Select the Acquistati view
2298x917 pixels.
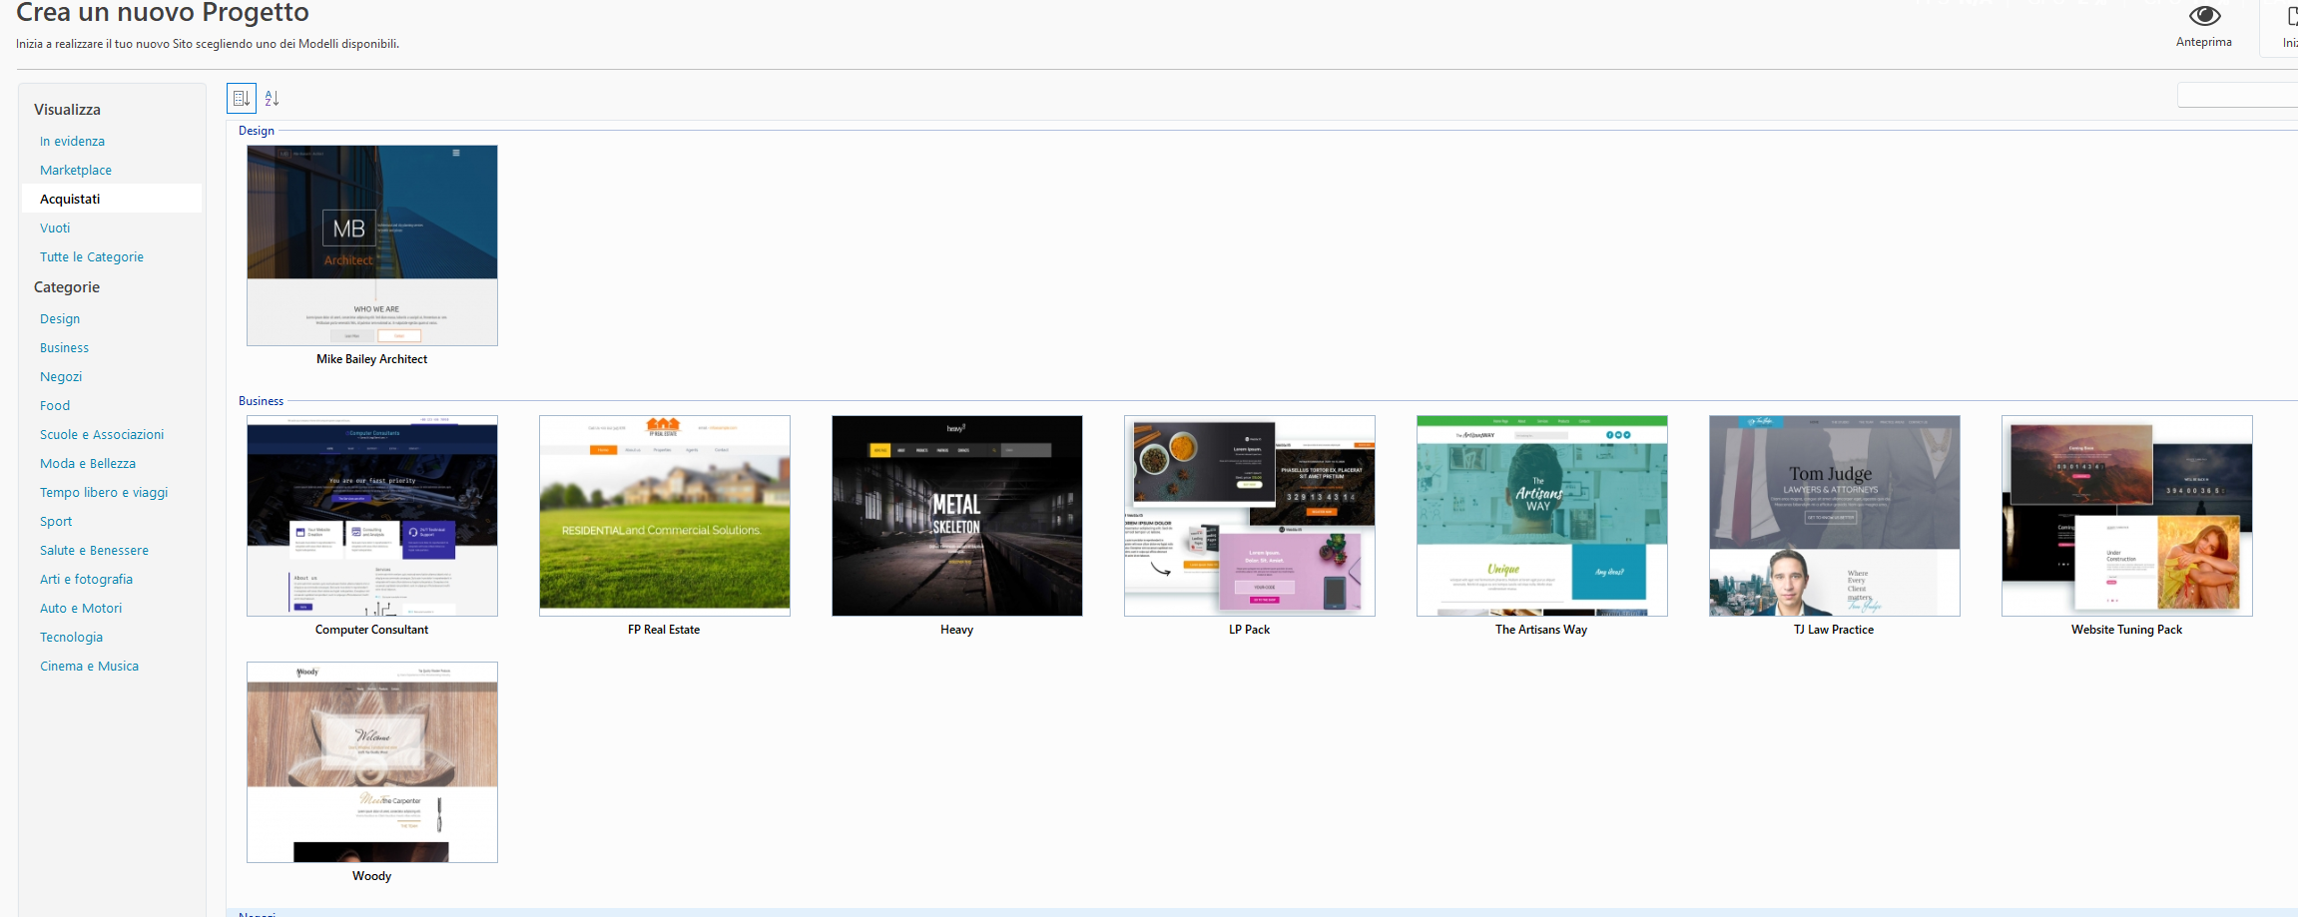pos(70,200)
